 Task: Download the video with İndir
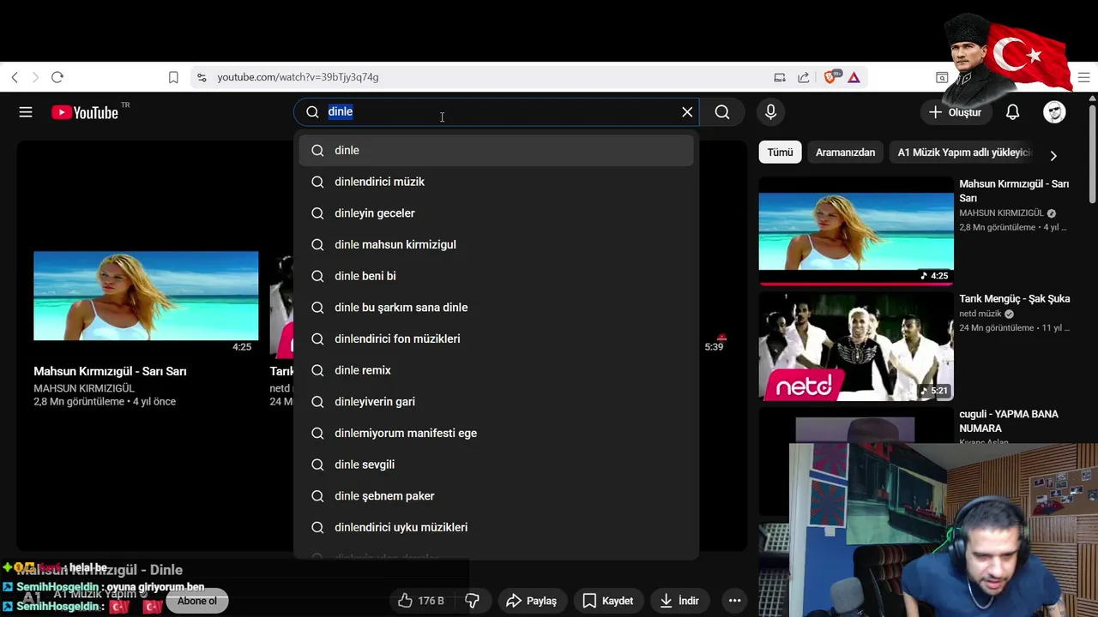click(x=679, y=601)
